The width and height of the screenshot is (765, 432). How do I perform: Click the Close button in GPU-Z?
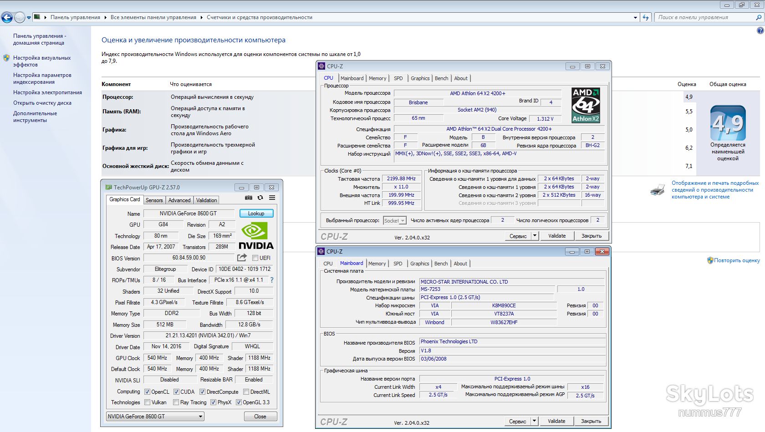[x=260, y=417]
